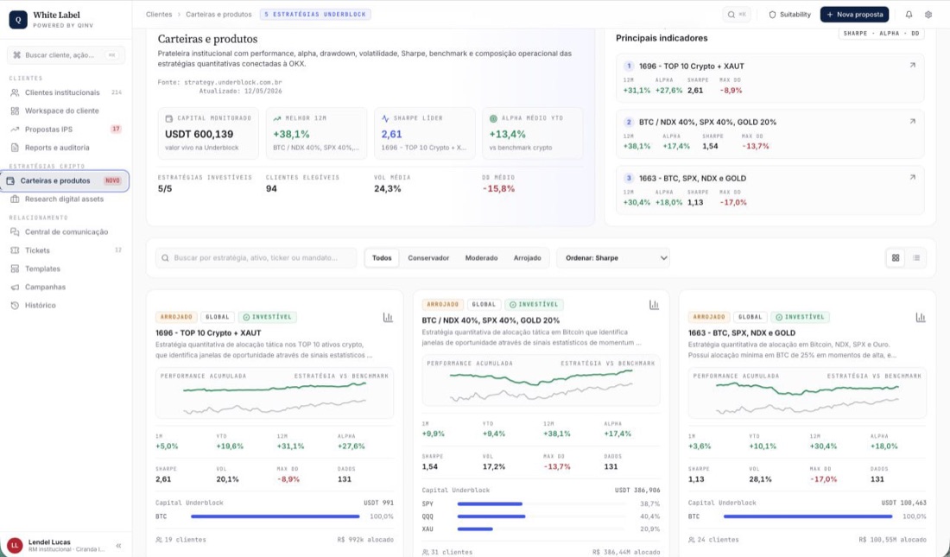
Task: Click the Carteiras e produtos sidebar wallet icon
Action: (10, 180)
